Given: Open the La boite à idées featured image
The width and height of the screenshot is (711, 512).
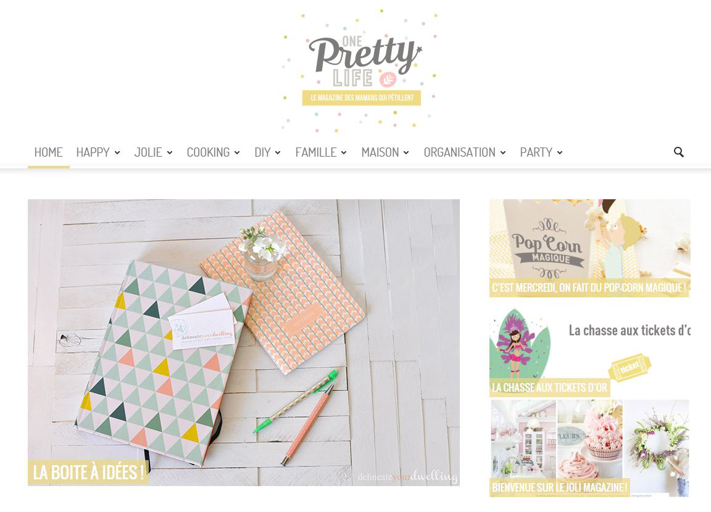Looking at the screenshot, I should 244,342.
